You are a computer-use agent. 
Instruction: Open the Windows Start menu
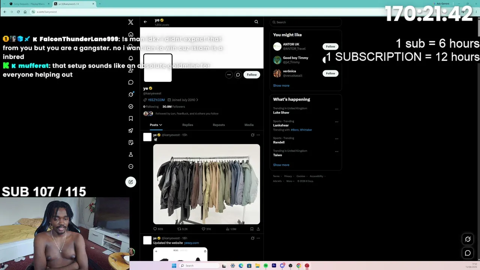[174, 266]
